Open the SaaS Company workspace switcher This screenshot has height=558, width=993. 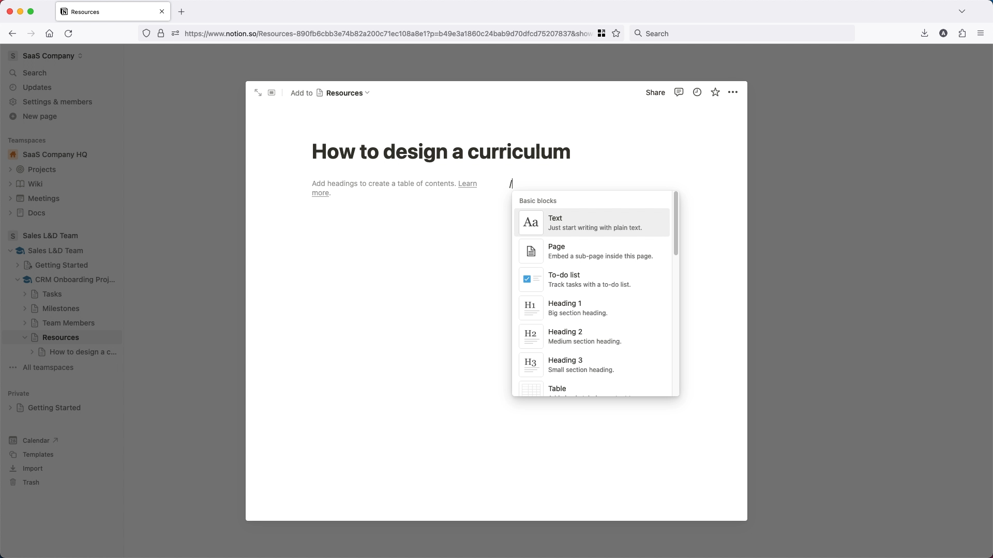click(x=52, y=56)
